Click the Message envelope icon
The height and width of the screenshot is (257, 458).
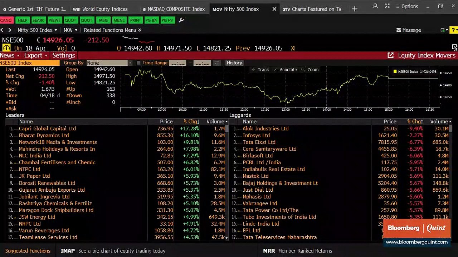coord(399,30)
